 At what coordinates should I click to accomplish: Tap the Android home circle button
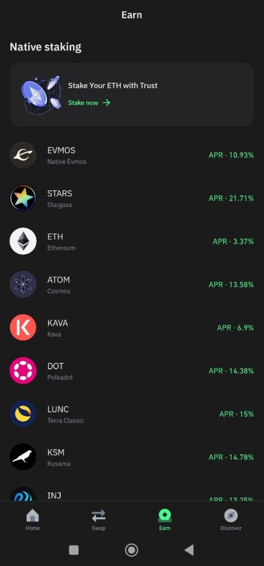[131, 550]
